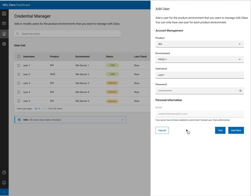Image resolution: width=251 pixels, height=196 pixels.
Task: Click the Add New button
Action: pyautogui.click(x=236, y=130)
